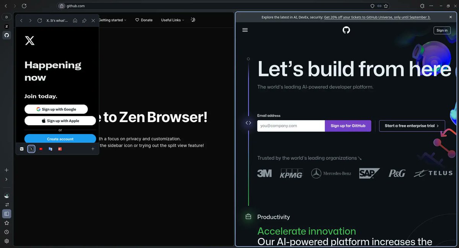Dismiss the GitHub Universe banner

[451, 17]
